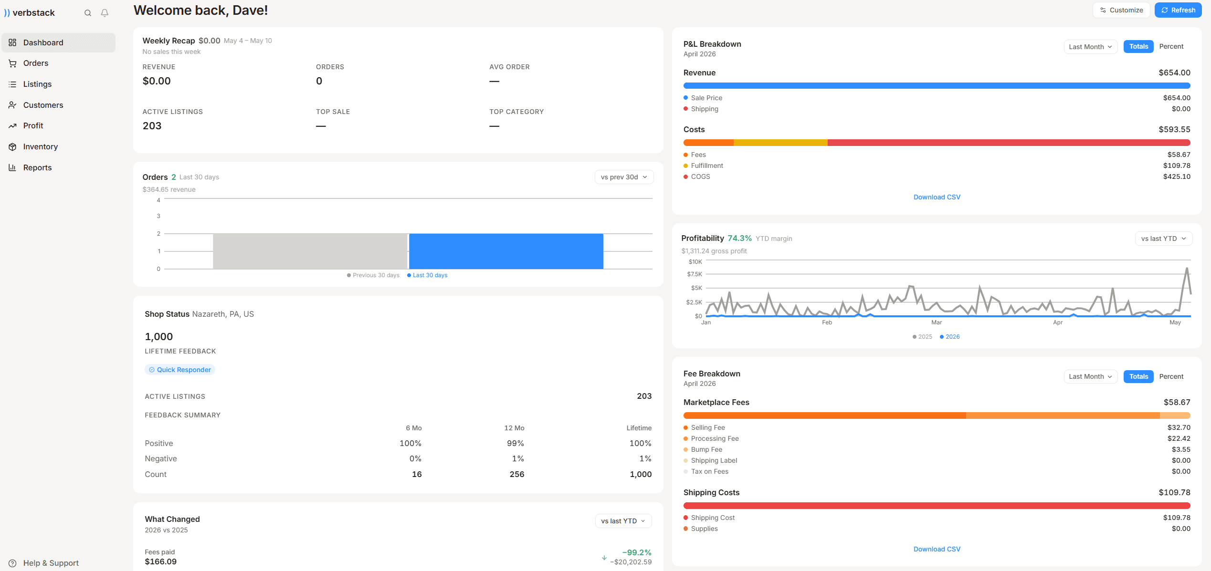Toggle Previous 30 days legend series
The width and height of the screenshot is (1211, 571).
point(373,275)
